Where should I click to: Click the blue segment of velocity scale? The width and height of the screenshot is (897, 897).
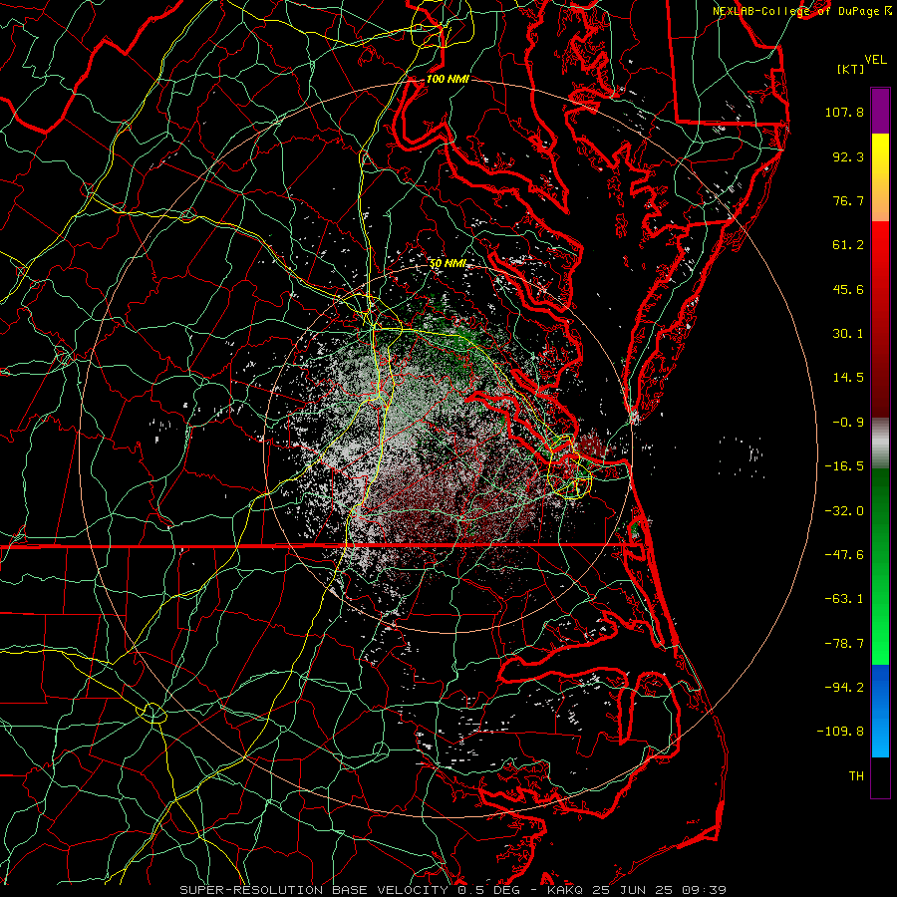880,711
